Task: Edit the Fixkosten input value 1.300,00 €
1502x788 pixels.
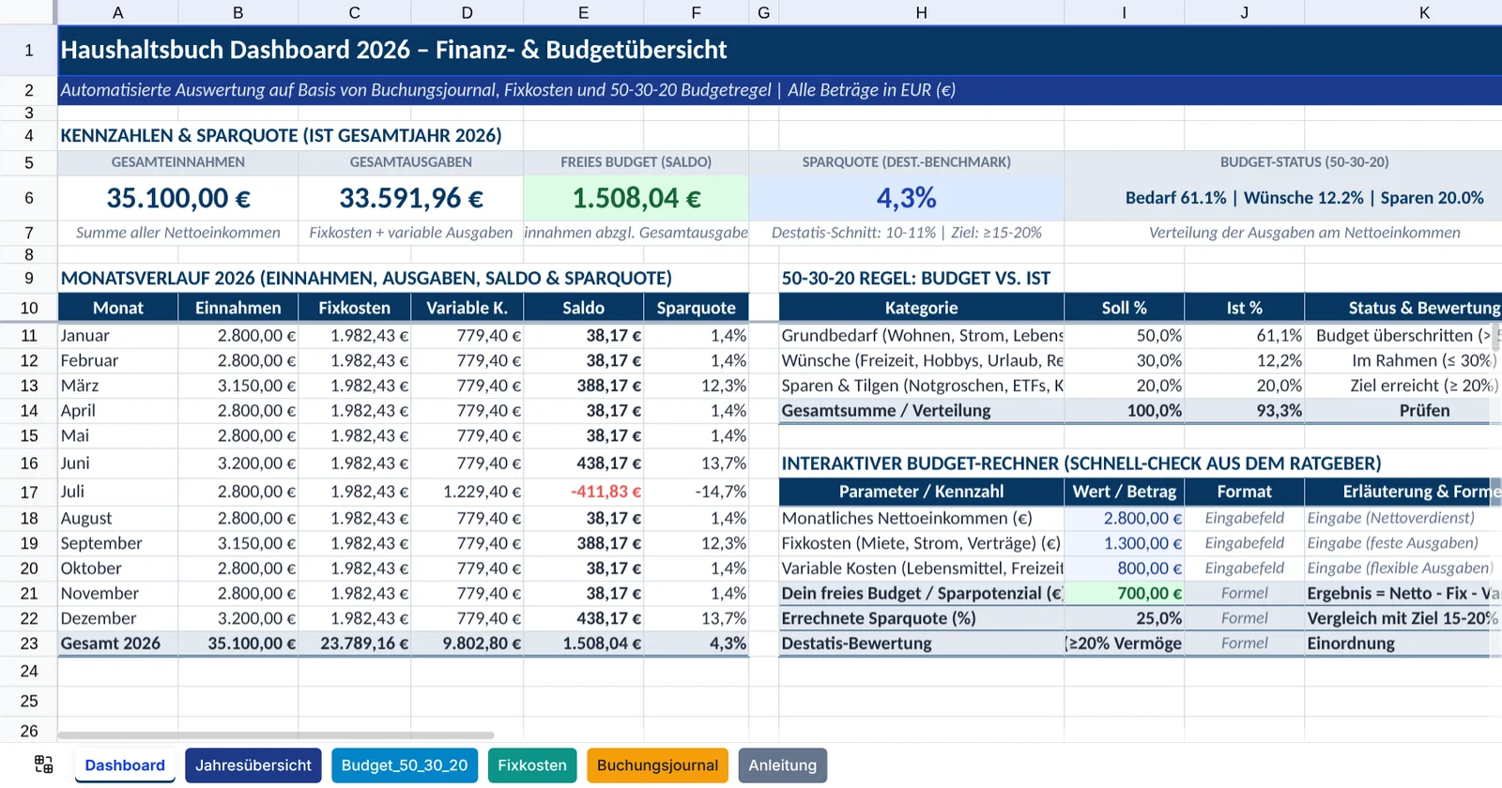Action: 1125,543
